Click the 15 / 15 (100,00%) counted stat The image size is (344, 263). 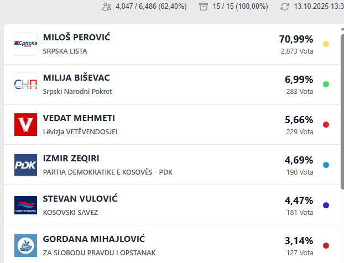tap(241, 7)
